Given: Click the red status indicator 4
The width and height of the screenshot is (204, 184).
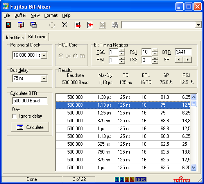Looking at the screenshot, I should [x=132, y=179].
